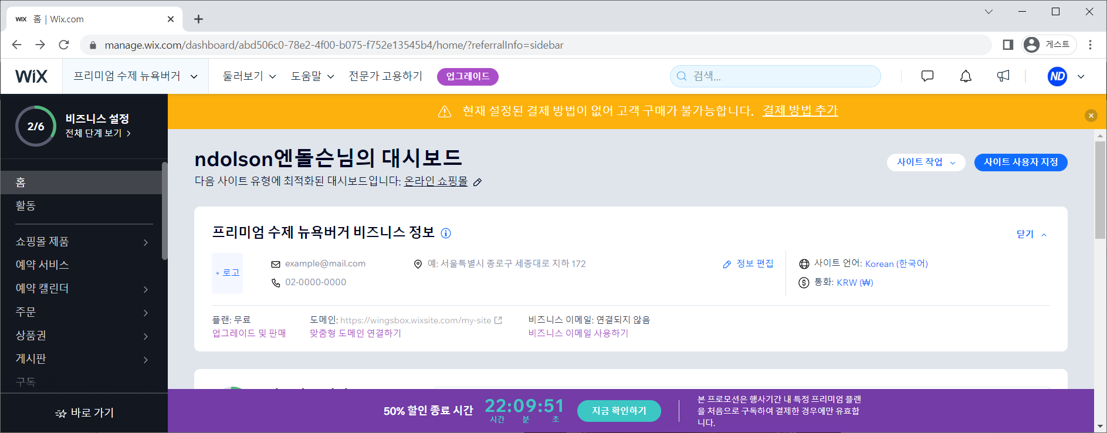The image size is (1107, 433).
Task: Open the 도움말 menu
Action: 313,76
